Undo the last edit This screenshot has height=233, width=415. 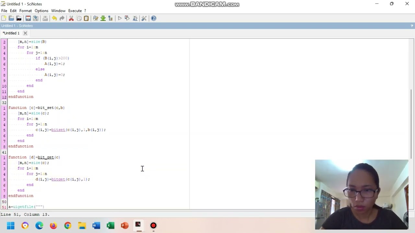pyautogui.click(x=54, y=18)
